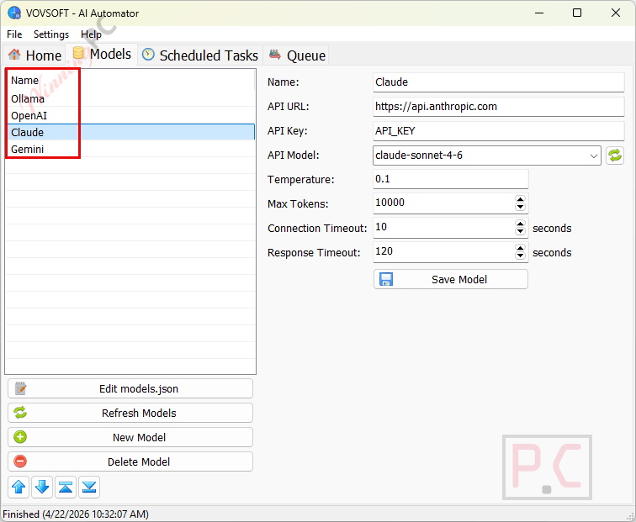This screenshot has height=522, width=636.
Task: Click the Delete Model button
Action: (x=130, y=461)
